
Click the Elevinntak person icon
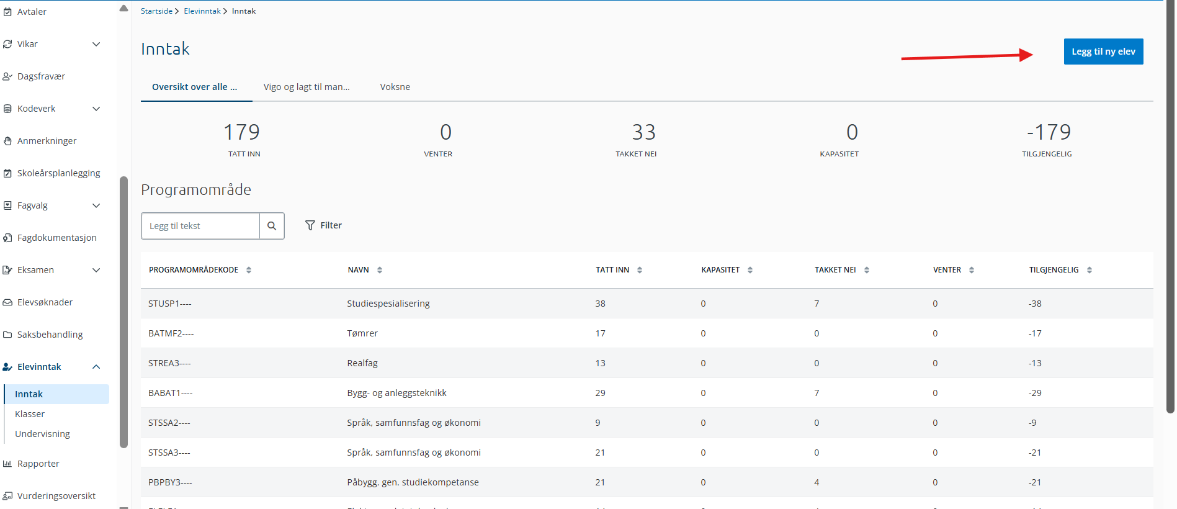point(7,367)
